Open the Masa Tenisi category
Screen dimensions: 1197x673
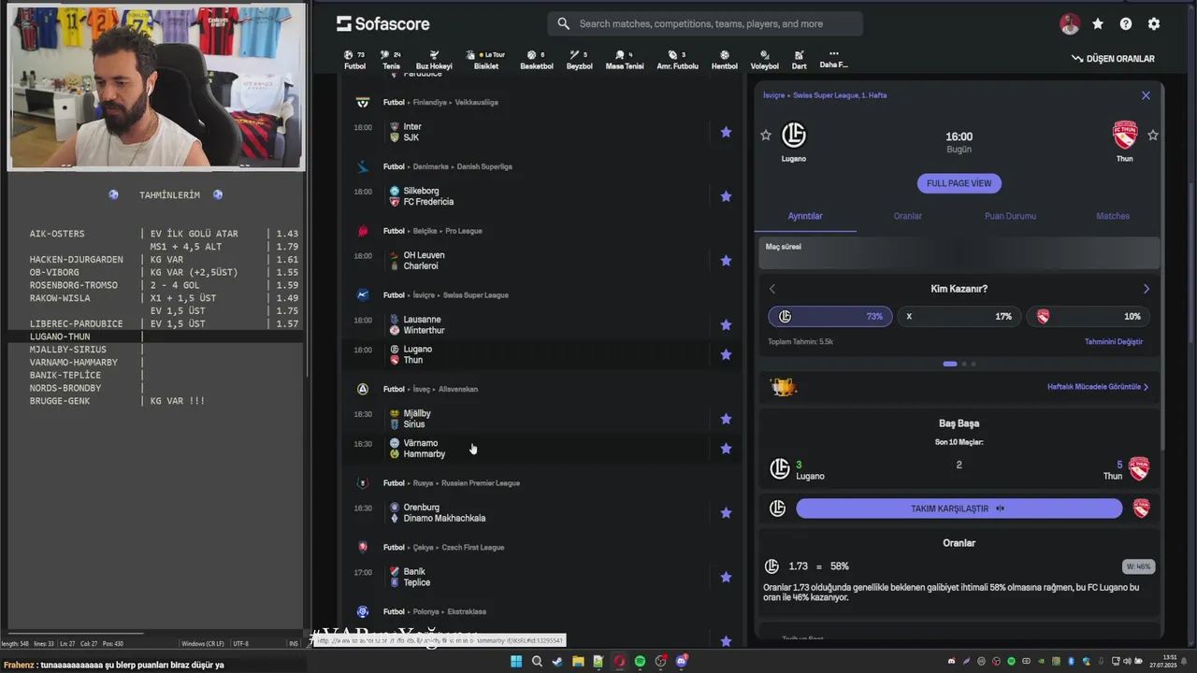[x=625, y=60]
